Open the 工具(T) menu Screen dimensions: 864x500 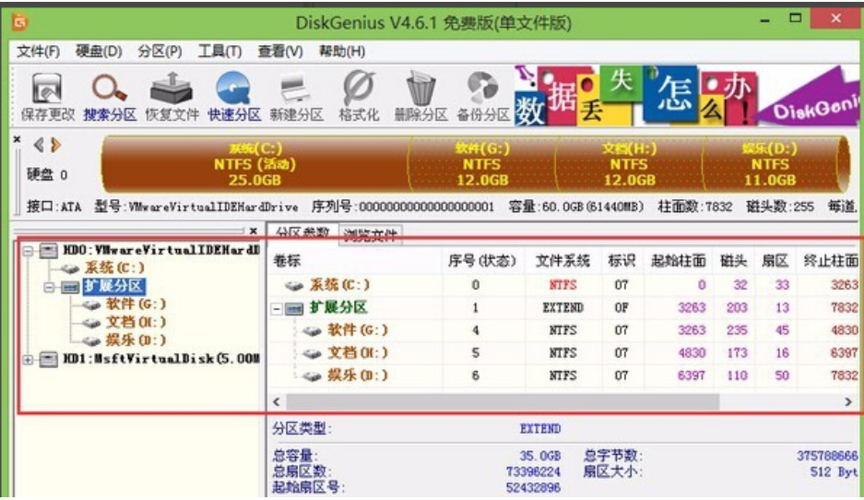219,51
